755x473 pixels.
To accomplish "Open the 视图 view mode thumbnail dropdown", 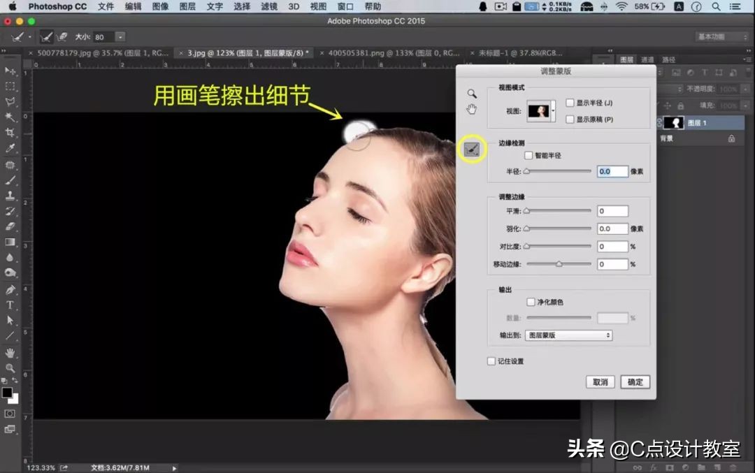I will point(541,110).
